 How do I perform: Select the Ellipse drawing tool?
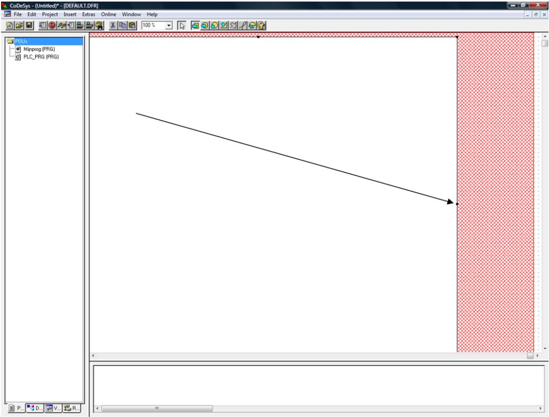(214, 25)
